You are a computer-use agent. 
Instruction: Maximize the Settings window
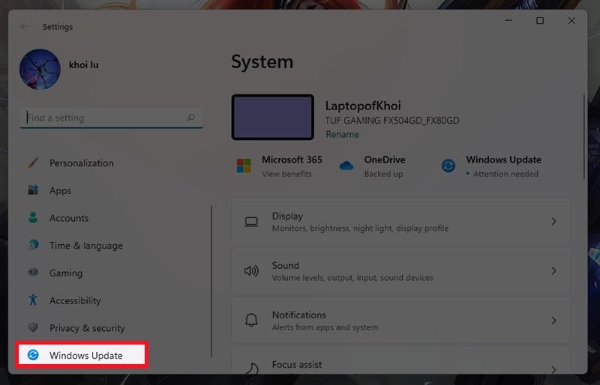coord(540,21)
